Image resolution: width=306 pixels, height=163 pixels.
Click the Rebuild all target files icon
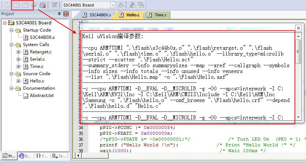pos(26,5)
